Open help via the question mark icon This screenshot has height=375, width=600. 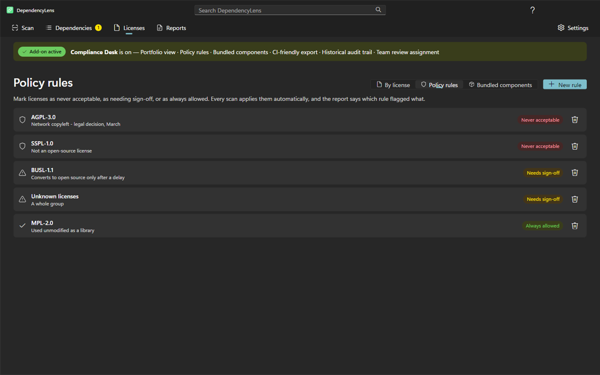[532, 10]
